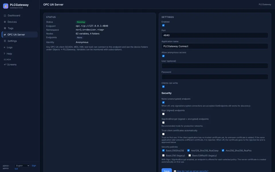Click the Help question mark icon
This screenshot has height=172, width=275.
tap(4, 54)
